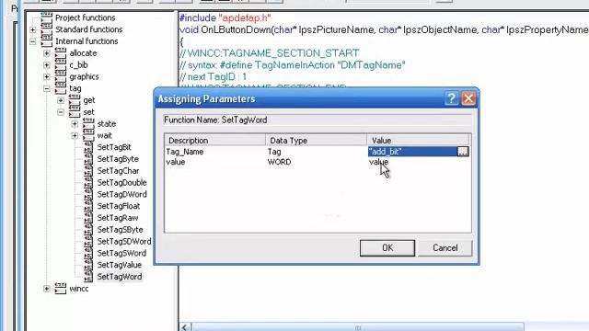589x331 pixels.
Task: Click the value cell of value row
Action: point(378,162)
